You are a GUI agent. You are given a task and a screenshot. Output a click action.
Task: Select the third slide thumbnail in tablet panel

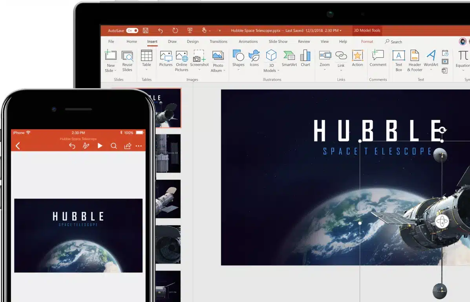(x=168, y=199)
